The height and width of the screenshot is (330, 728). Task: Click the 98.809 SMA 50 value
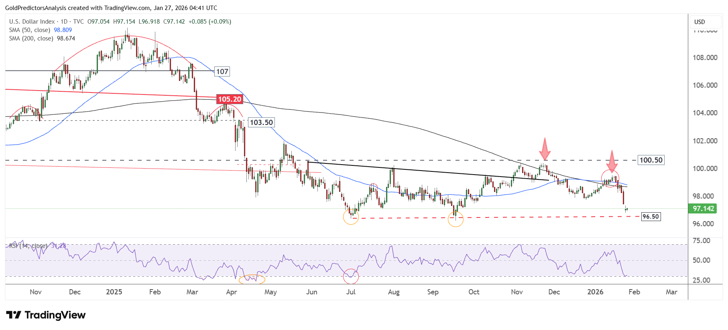pos(63,30)
